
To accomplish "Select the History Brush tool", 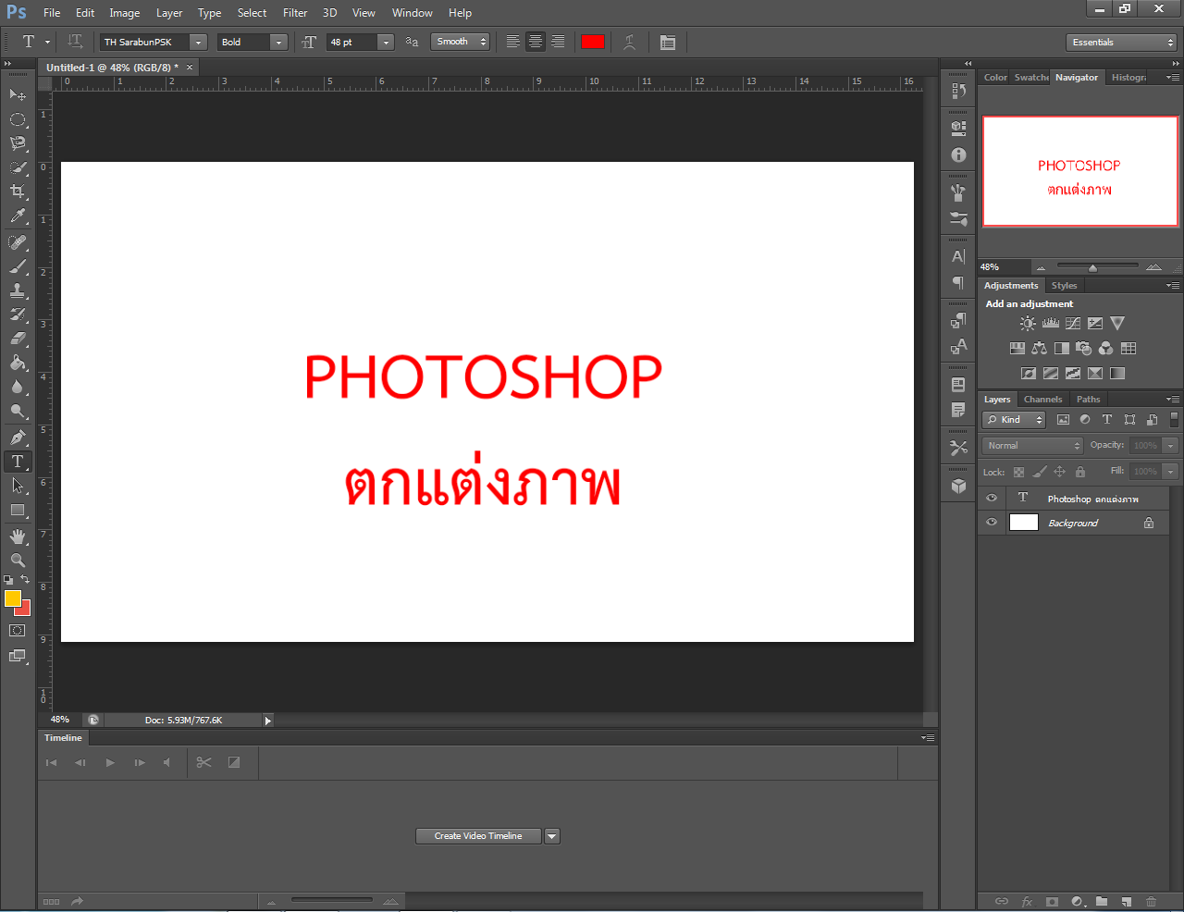I will [18, 314].
